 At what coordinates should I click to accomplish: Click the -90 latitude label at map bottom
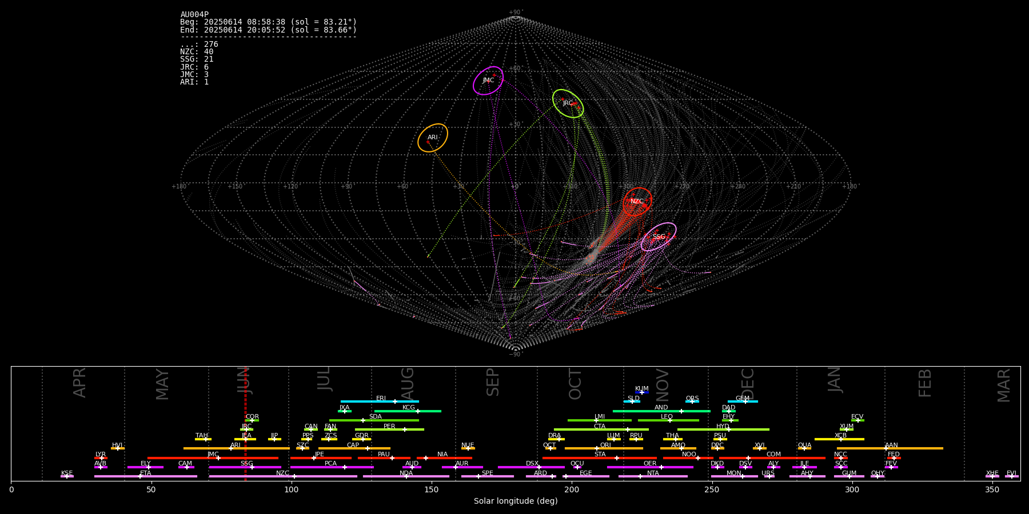click(515, 354)
